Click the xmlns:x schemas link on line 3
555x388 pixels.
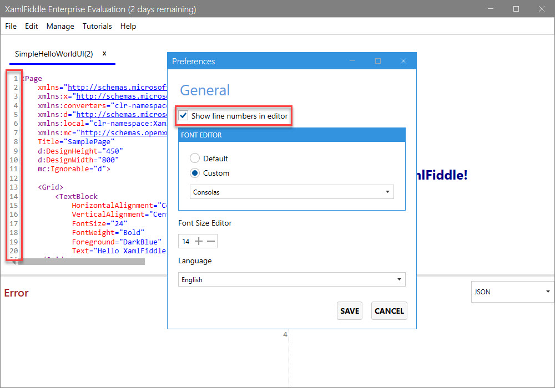[x=122, y=96]
